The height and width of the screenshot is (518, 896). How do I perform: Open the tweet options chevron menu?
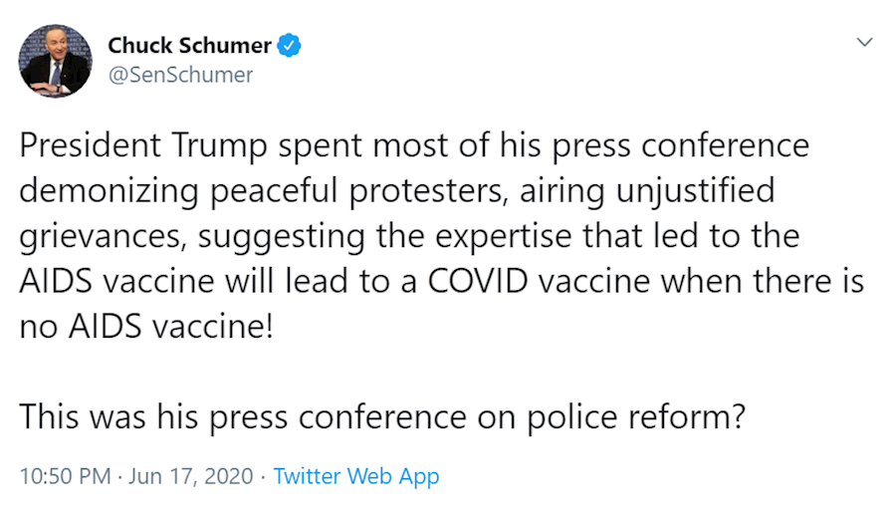click(864, 43)
